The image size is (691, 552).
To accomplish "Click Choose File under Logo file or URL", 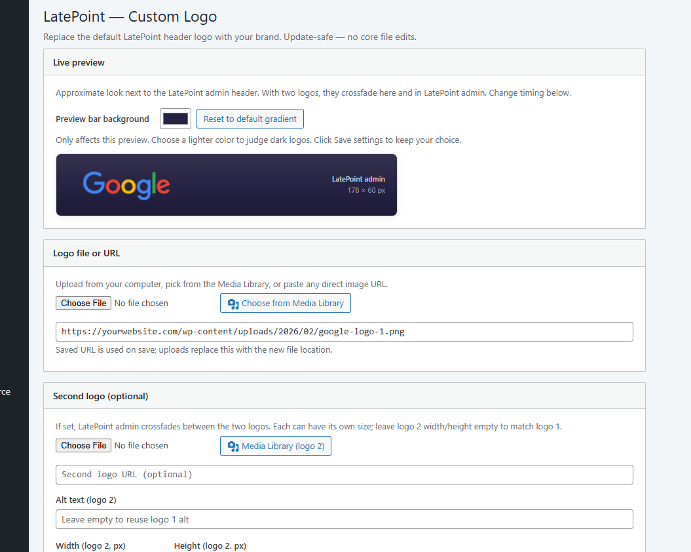I will tap(83, 303).
